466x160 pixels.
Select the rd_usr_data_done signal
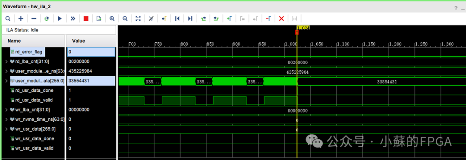click(x=34, y=91)
